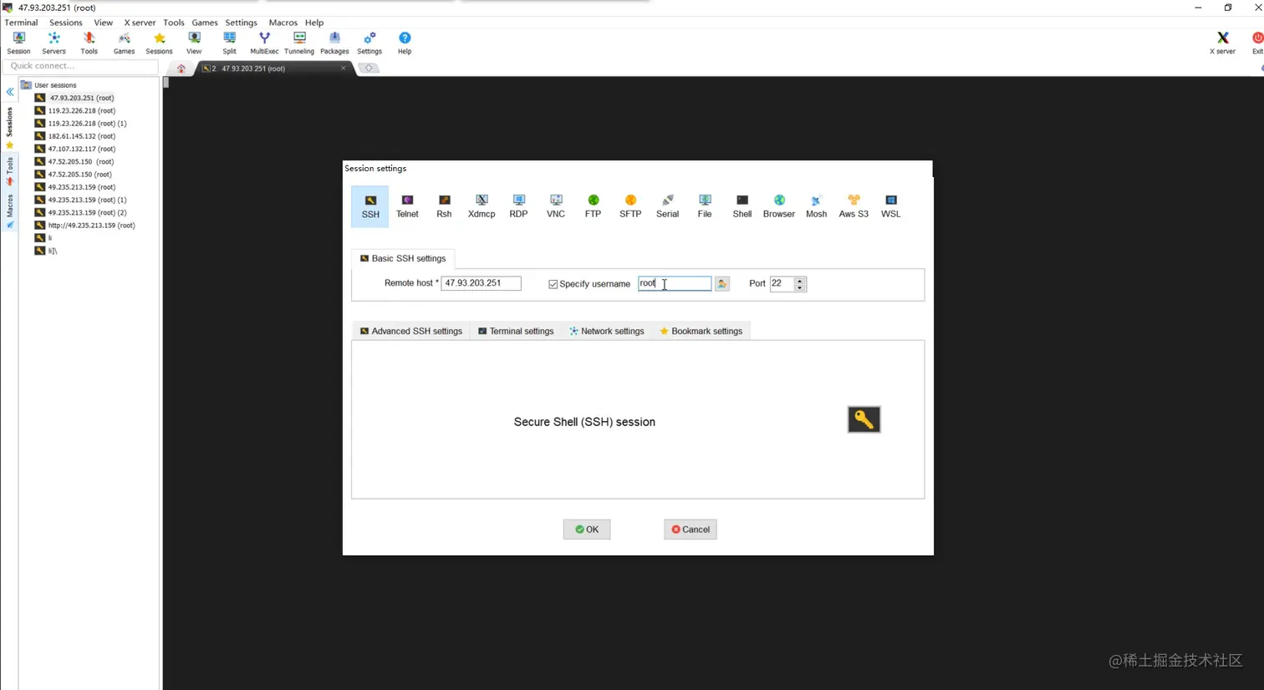Open the Tools toolbar icon
The image size is (1264, 690).
[89, 43]
